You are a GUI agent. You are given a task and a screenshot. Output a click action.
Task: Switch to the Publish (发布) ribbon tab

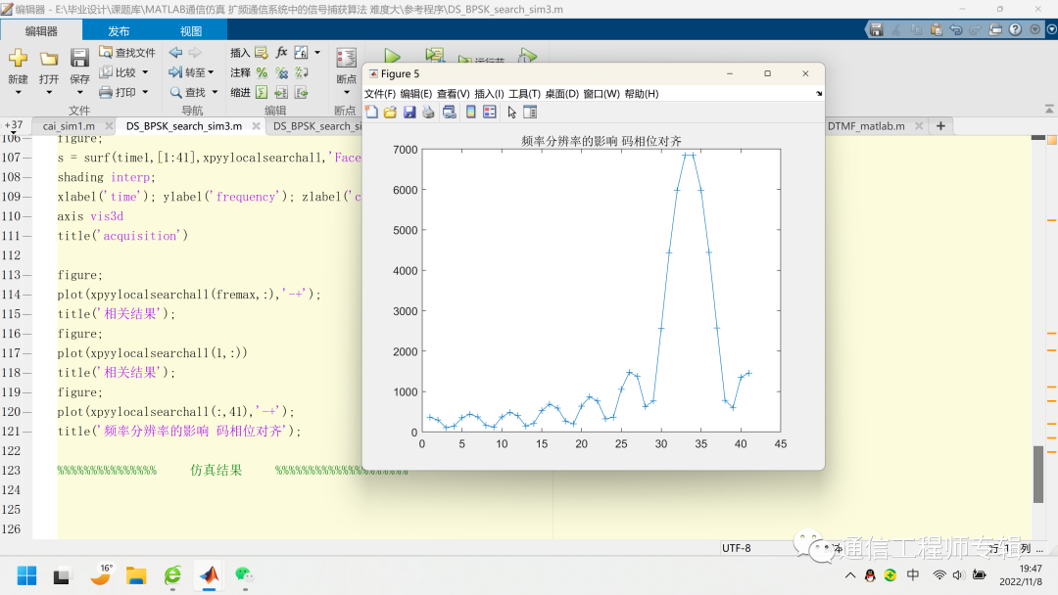(x=119, y=31)
